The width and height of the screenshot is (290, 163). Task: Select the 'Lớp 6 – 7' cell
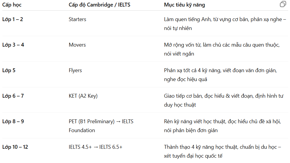pos(13,96)
